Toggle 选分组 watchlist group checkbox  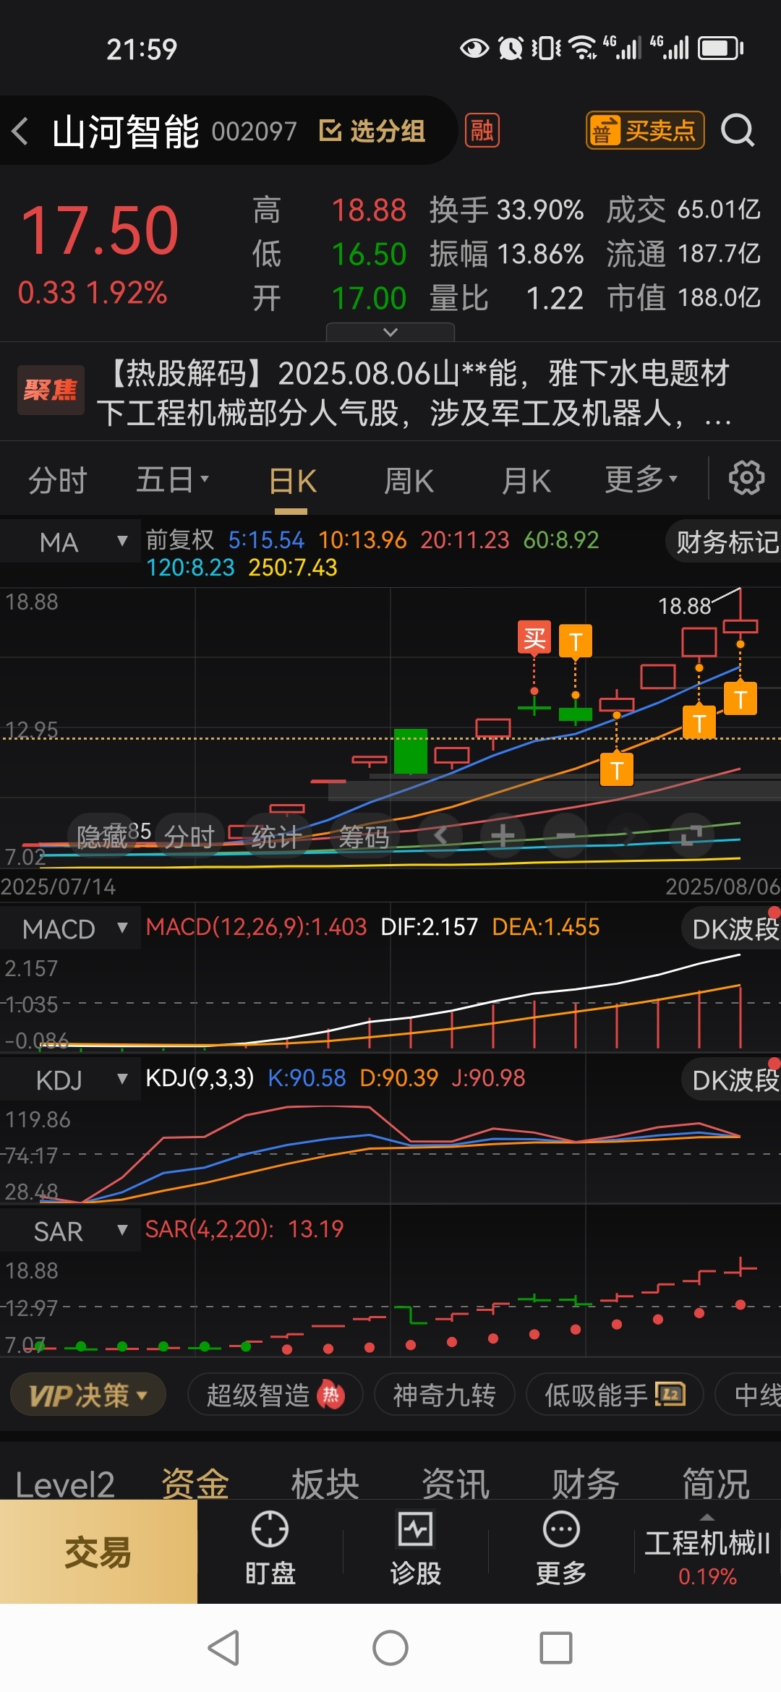click(372, 131)
